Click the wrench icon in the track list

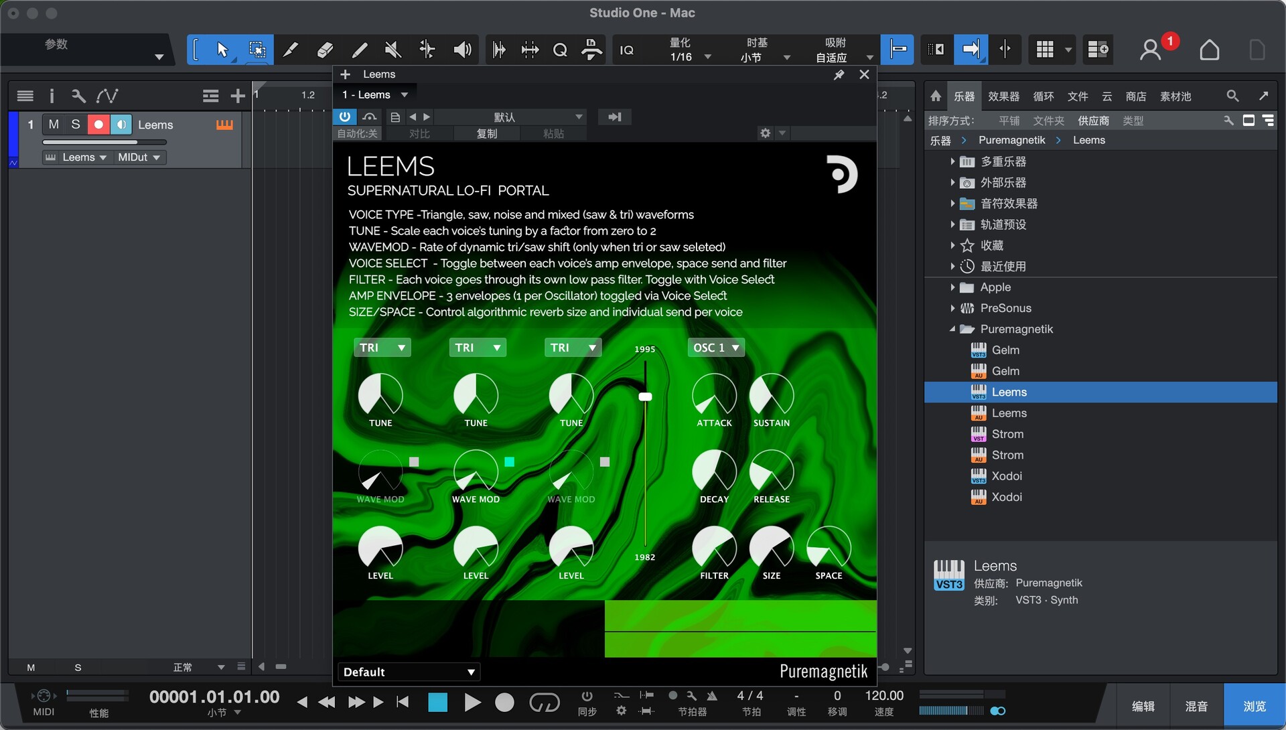coord(78,96)
